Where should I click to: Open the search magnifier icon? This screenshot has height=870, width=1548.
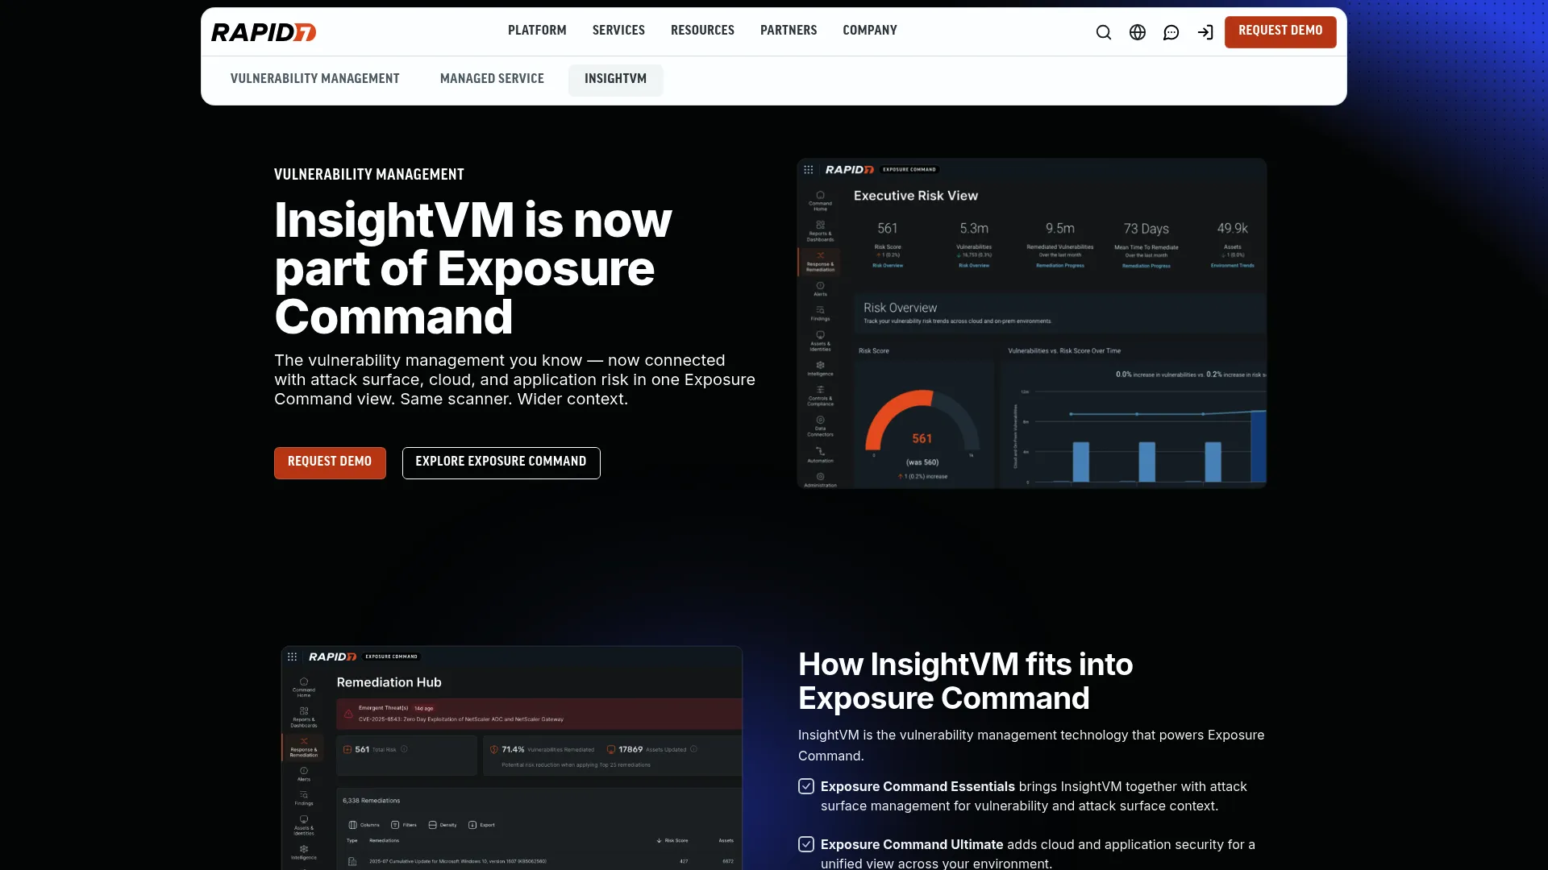[1104, 32]
